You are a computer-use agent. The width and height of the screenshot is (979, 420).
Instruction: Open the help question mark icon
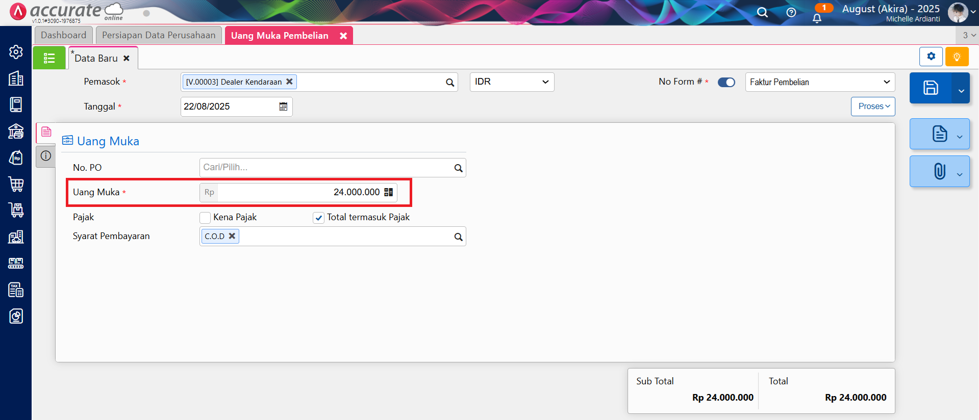coord(791,12)
